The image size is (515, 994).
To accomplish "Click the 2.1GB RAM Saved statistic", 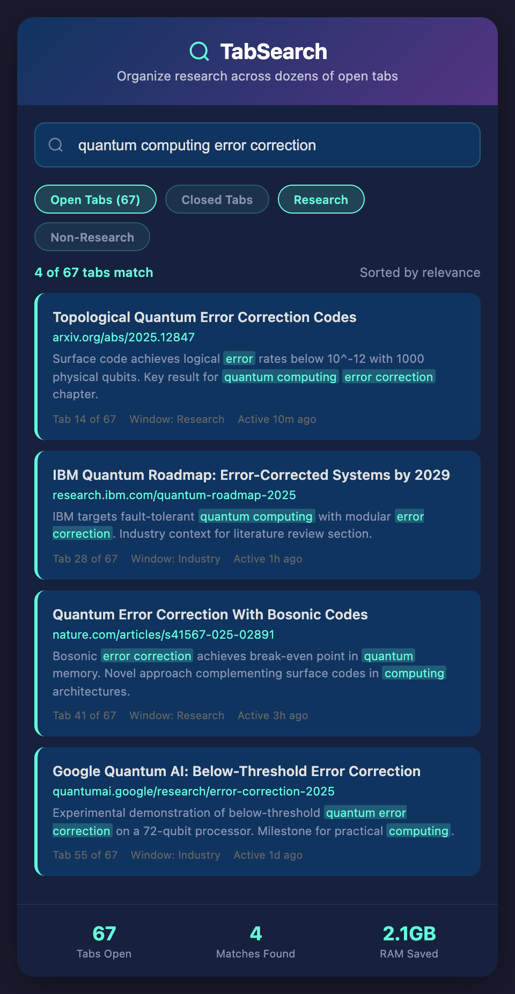I will pyautogui.click(x=409, y=941).
